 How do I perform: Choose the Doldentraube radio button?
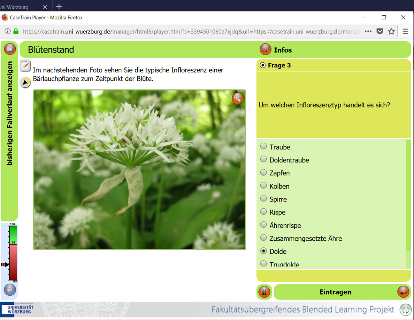[x=264, y=159]
